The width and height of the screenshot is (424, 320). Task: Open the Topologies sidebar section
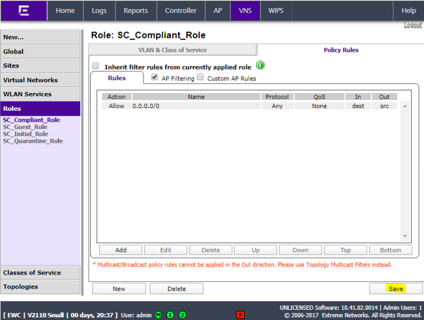(41, 286)
